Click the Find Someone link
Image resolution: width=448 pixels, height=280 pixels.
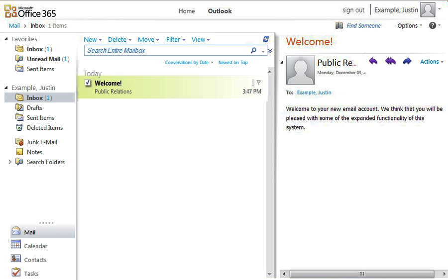coord(363,25)
